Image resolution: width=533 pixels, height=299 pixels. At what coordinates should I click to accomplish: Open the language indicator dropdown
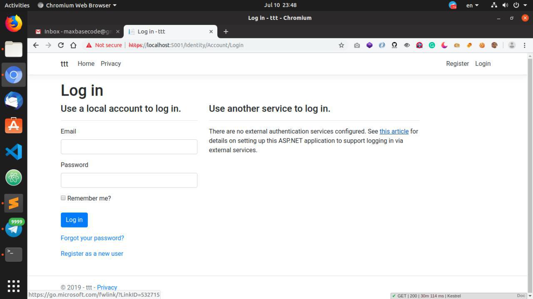[x=472, y=5]
